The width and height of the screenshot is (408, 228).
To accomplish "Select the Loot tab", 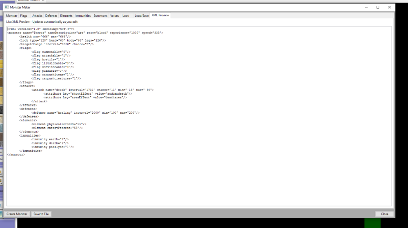I will pyautogui.click(x=125, y=15).
